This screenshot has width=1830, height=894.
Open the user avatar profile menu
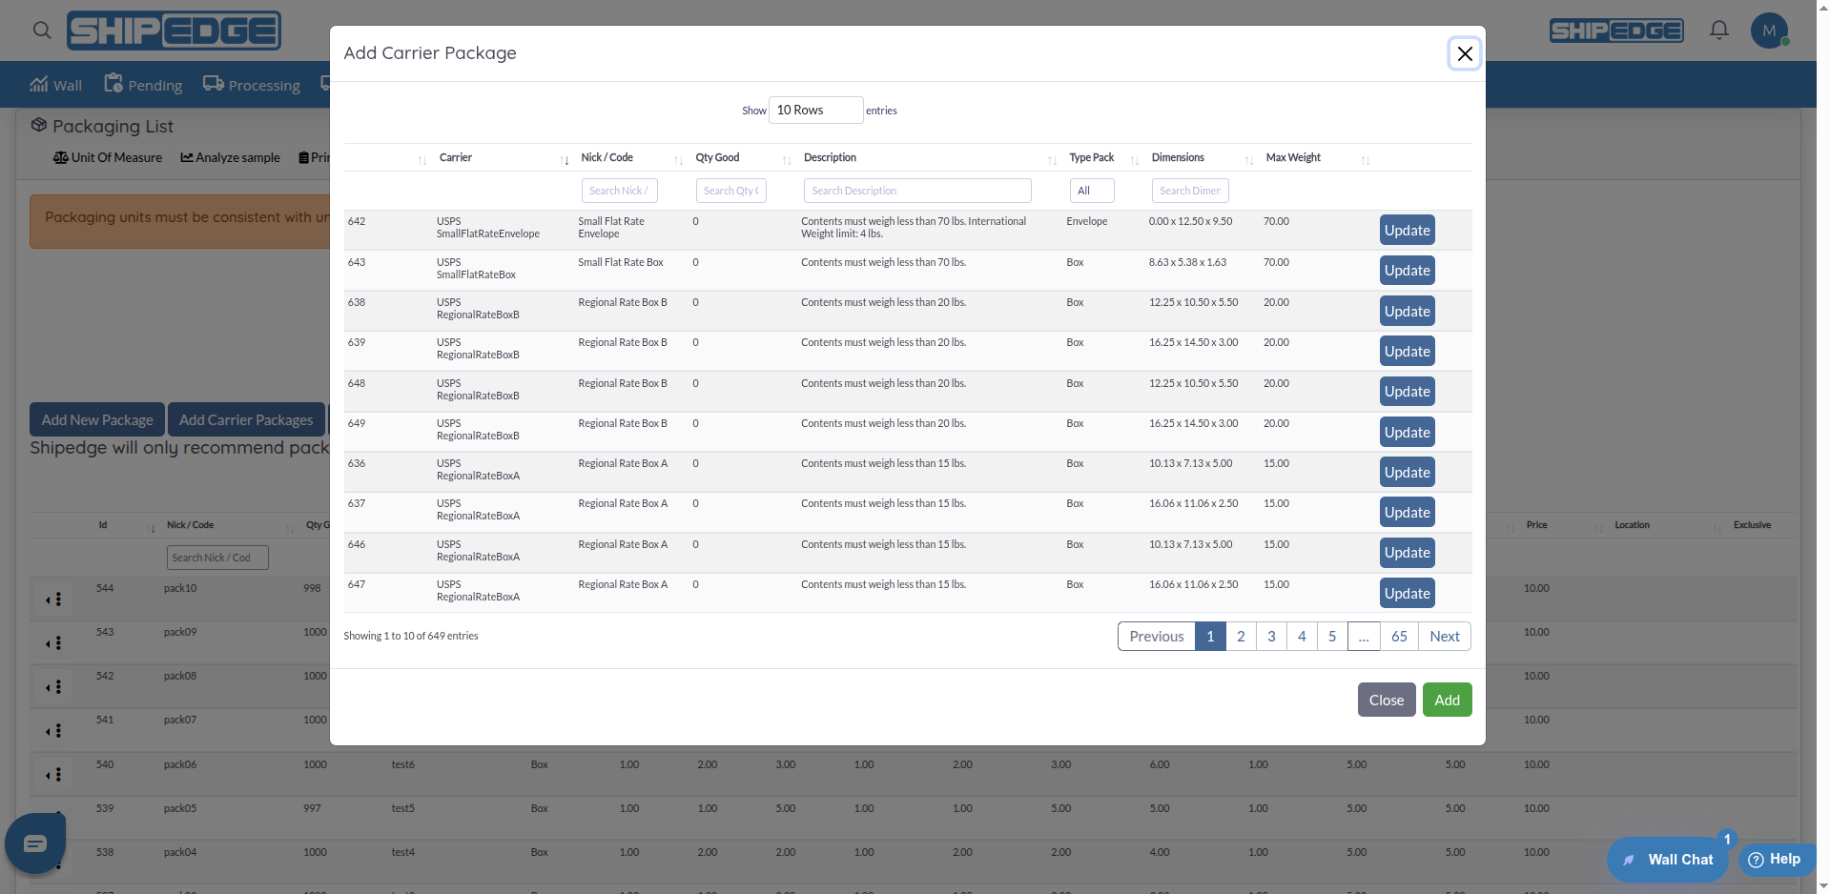1769,30
